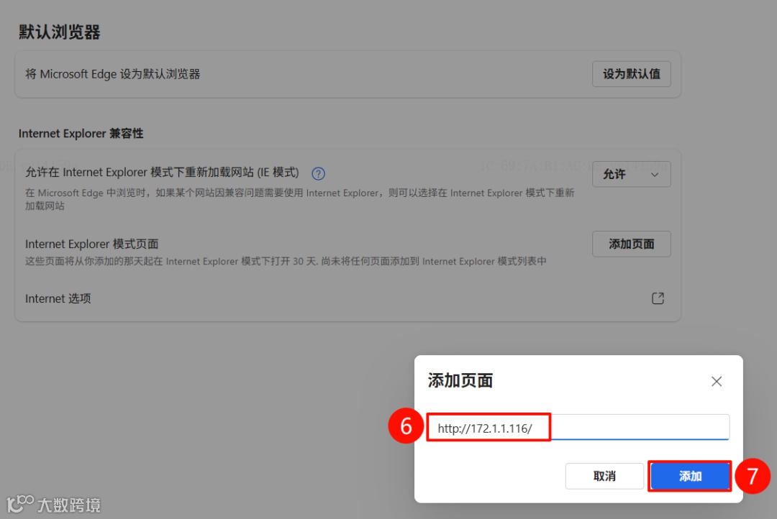Select the Allow reload in IE mode label
The image size is (777, 519).
162,173
